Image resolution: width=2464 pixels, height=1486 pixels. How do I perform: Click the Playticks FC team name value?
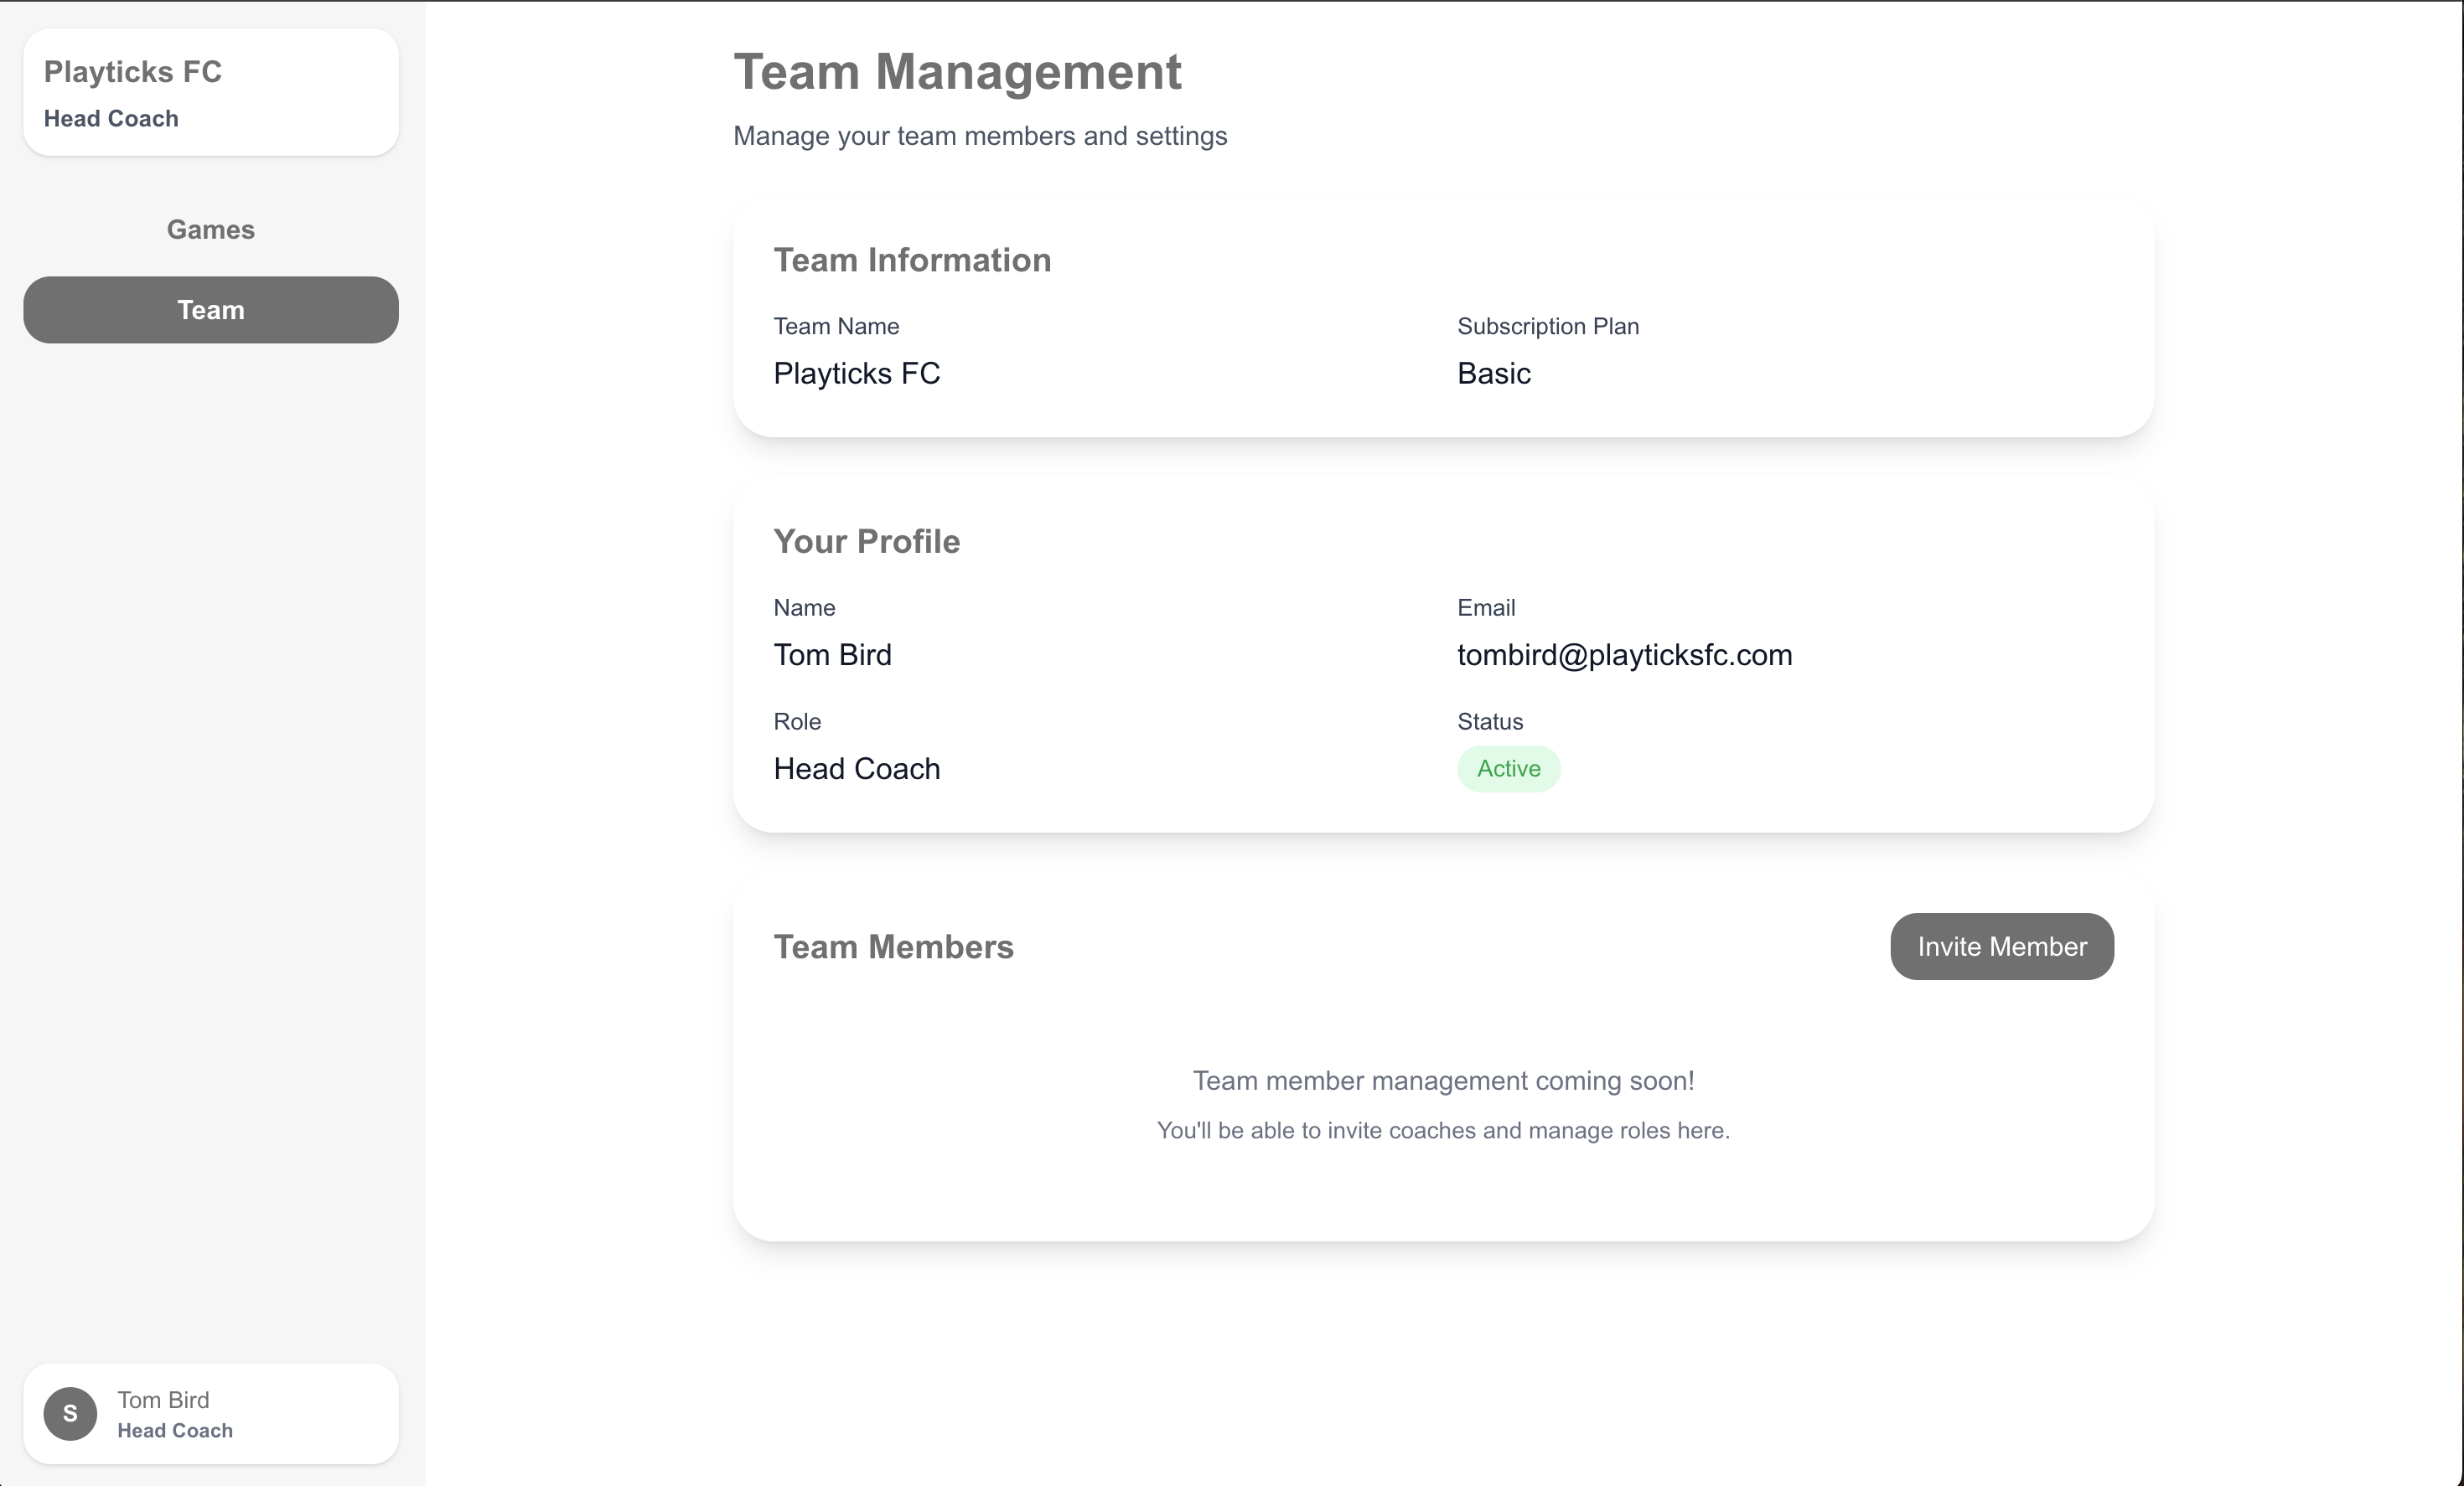[856, 374]
